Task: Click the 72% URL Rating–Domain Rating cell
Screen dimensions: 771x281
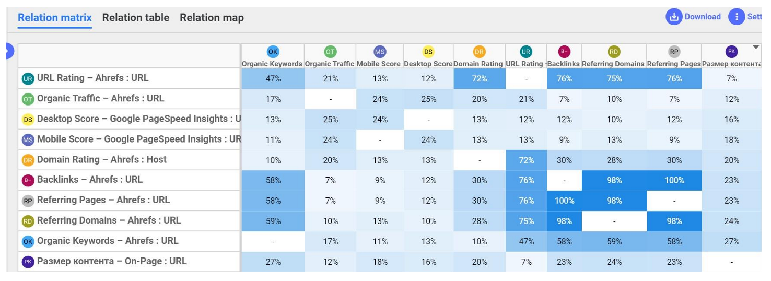Action: pos(479,78)
